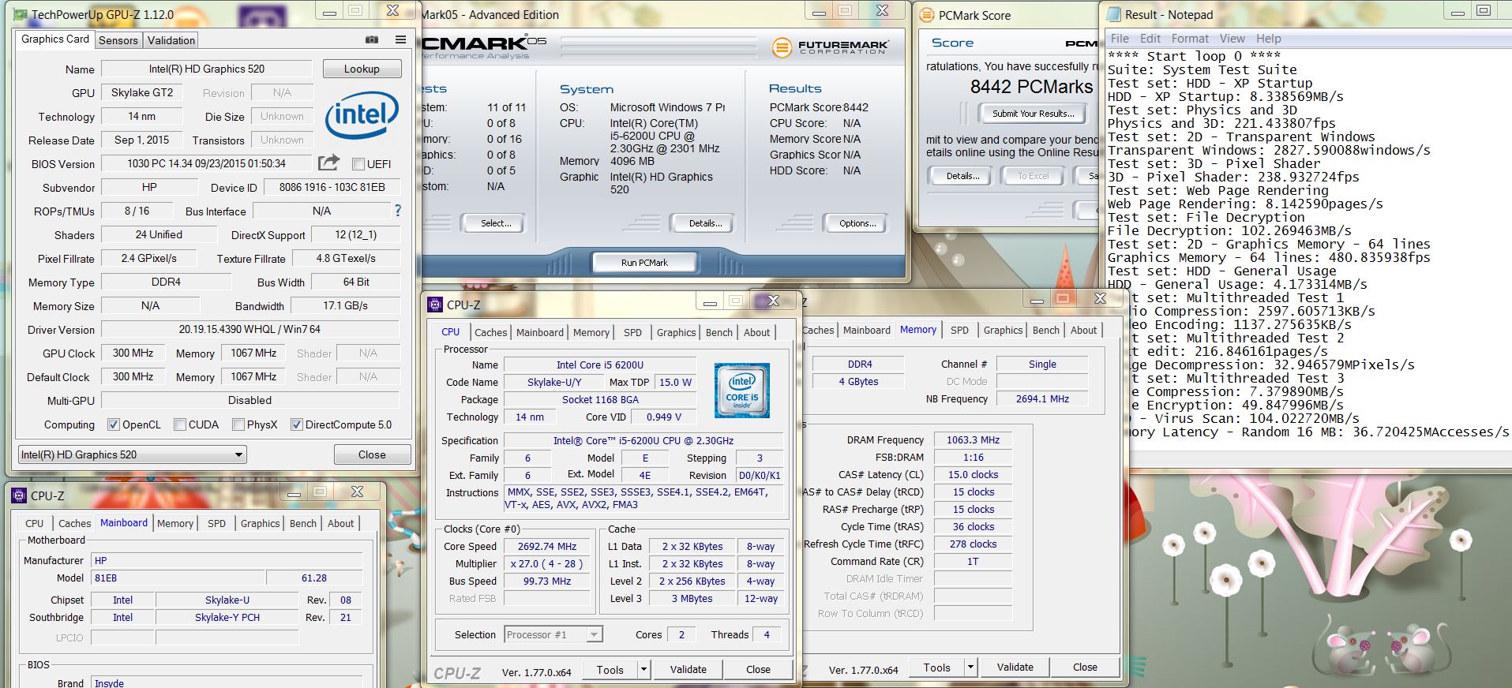Click the PCMark Score window icon
Viewport: 1512px width, 688px height.
[x=926, y=15]
